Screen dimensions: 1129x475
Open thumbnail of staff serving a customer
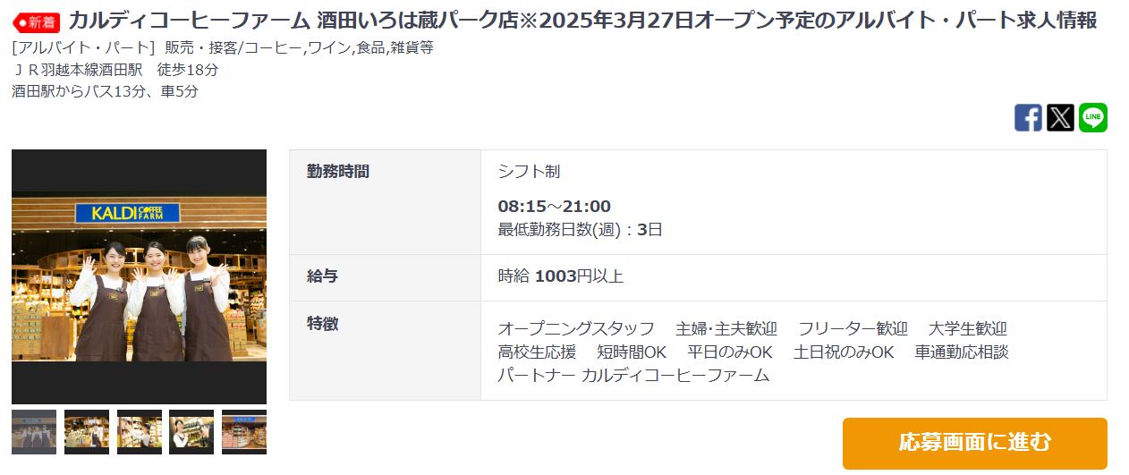pos(191,432)
